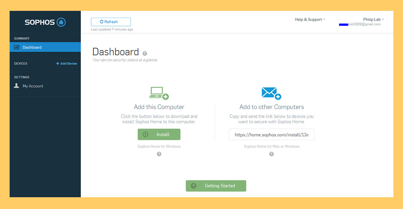Click help icon under Sophos Home for Mac or Windows
The width and height of the screenshot is (403, 209).
(x=272, y=154)
